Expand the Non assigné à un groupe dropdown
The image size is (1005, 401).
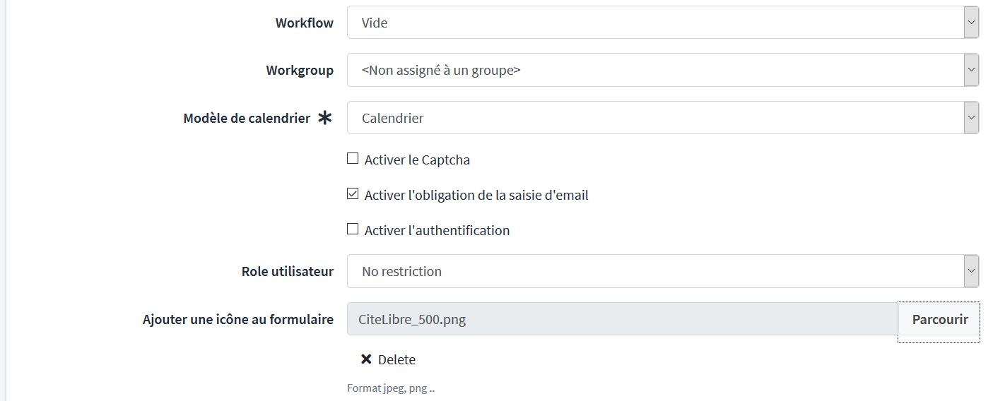click(x=654, y=70)
